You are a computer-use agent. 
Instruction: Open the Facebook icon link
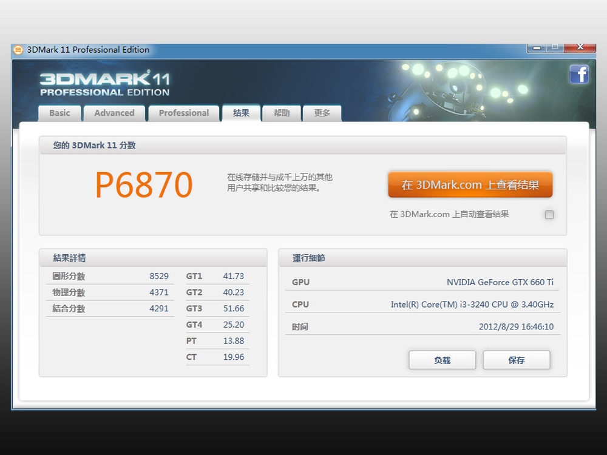tap(579, 74)
